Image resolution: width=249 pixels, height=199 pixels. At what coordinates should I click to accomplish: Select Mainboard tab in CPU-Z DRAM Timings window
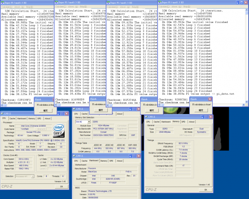click(166, 122)
